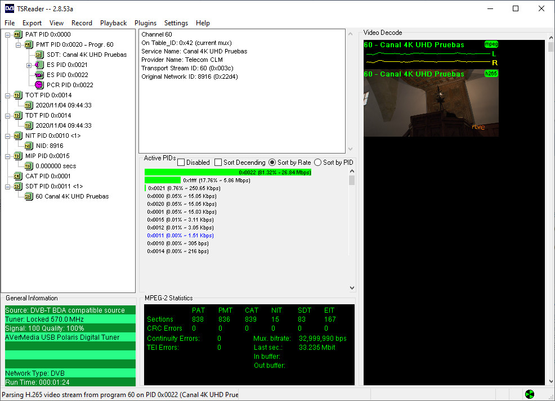
Task: Click the SDT icon beside Canal 4K UHD Pruebas under PMT
Action: point(39,55)
